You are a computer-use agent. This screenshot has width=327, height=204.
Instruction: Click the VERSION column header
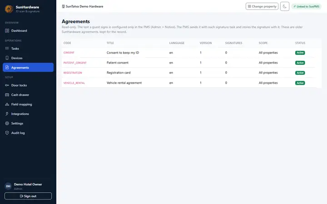tap(206, 43)
